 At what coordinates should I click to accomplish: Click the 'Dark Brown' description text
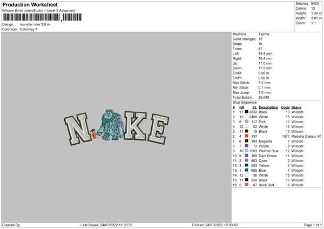[268, 156]
